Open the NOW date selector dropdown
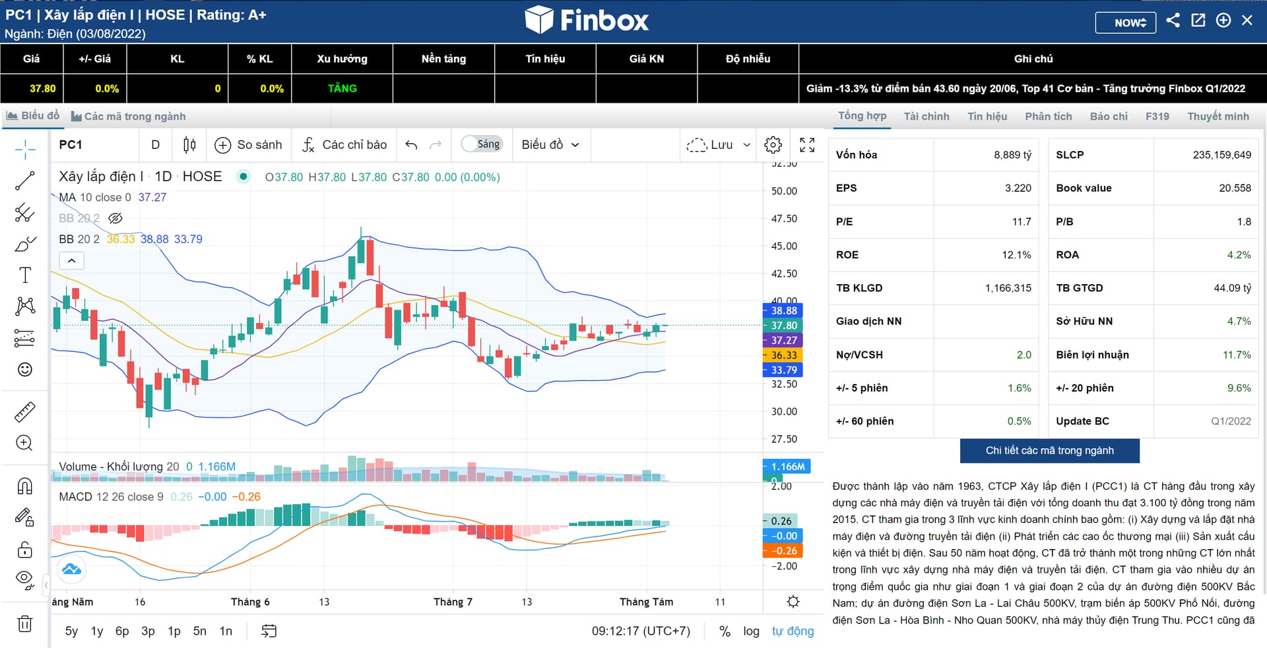The width and height of the screenshot is (1267, 667). click(1126, 22)
